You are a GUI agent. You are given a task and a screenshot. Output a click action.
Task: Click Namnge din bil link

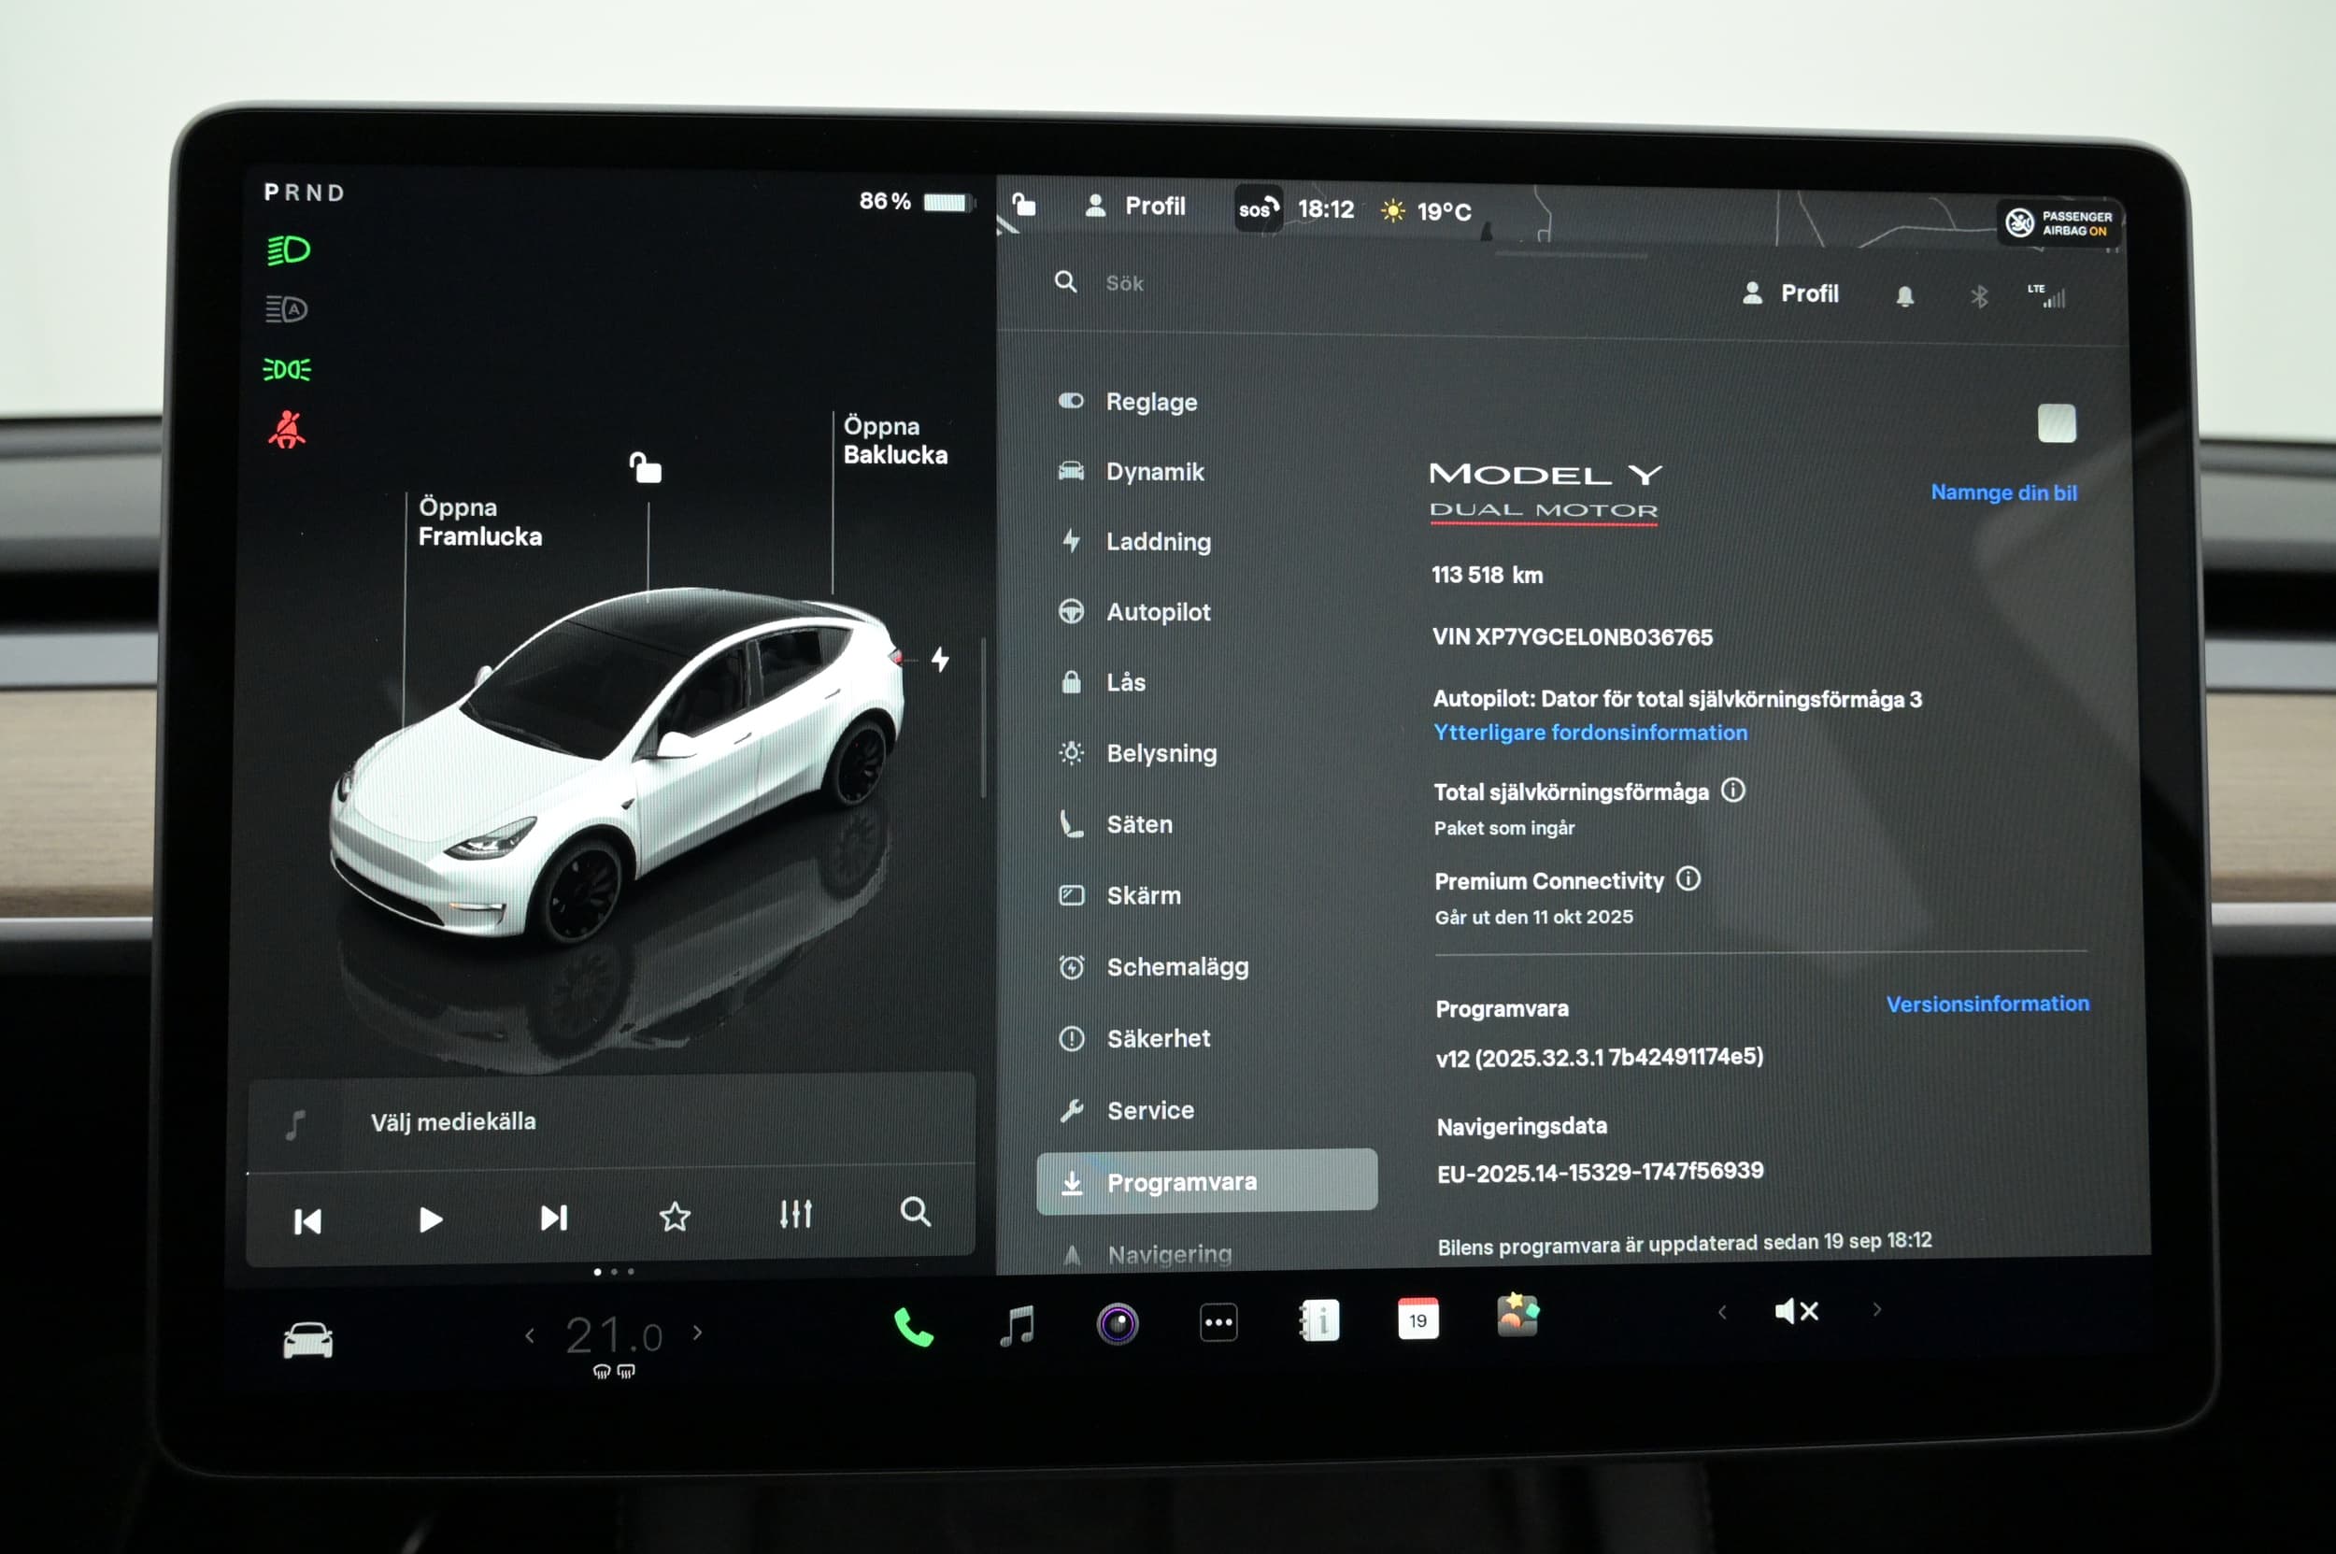click(2003, 492)
